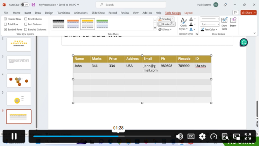Apply the orange-header table style
Screen dimensions: 259x146
point(73,24)
